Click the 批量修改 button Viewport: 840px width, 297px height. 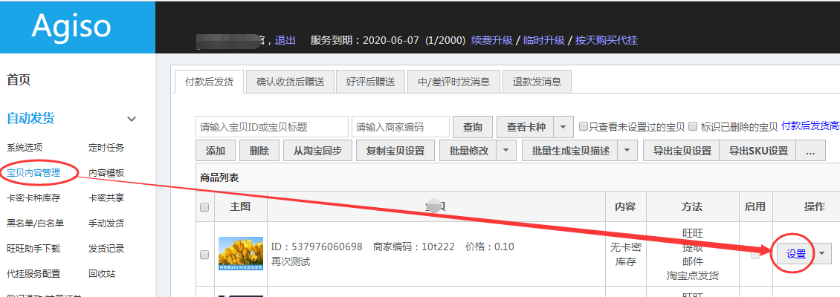[468, 151]
